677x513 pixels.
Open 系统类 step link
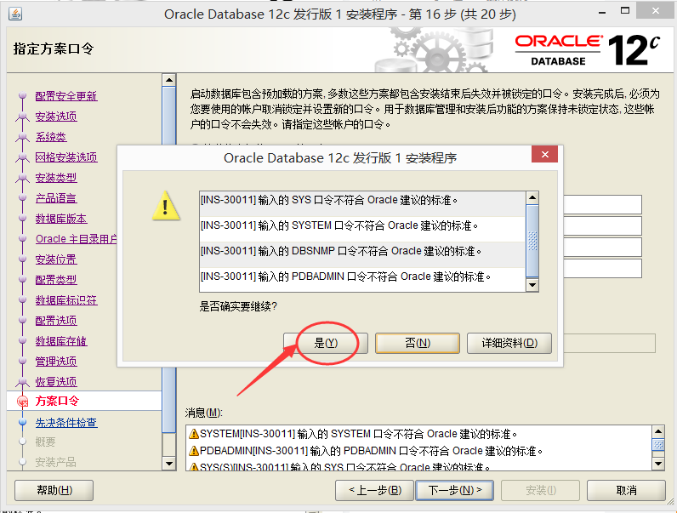coord(51,137)
